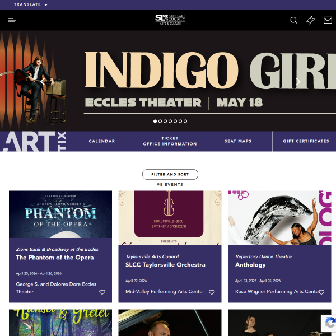The image size is (336, 336).
Task: Click the search magnifier icon
Action: click(x=293, y=20)
